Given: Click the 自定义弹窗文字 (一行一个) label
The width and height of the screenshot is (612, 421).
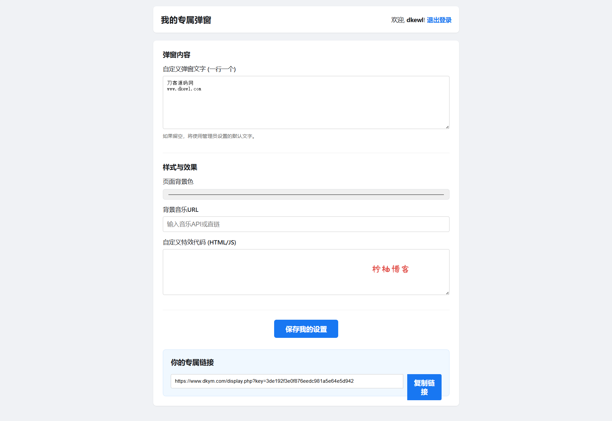Looking at the screenshot, I should (x=199, y=69).
